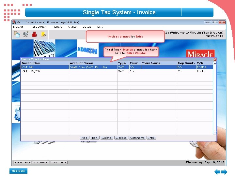The image size is (235, 176).
Task: Select the VAT 4% highlighted row description
Action: [x=27, y=67]
